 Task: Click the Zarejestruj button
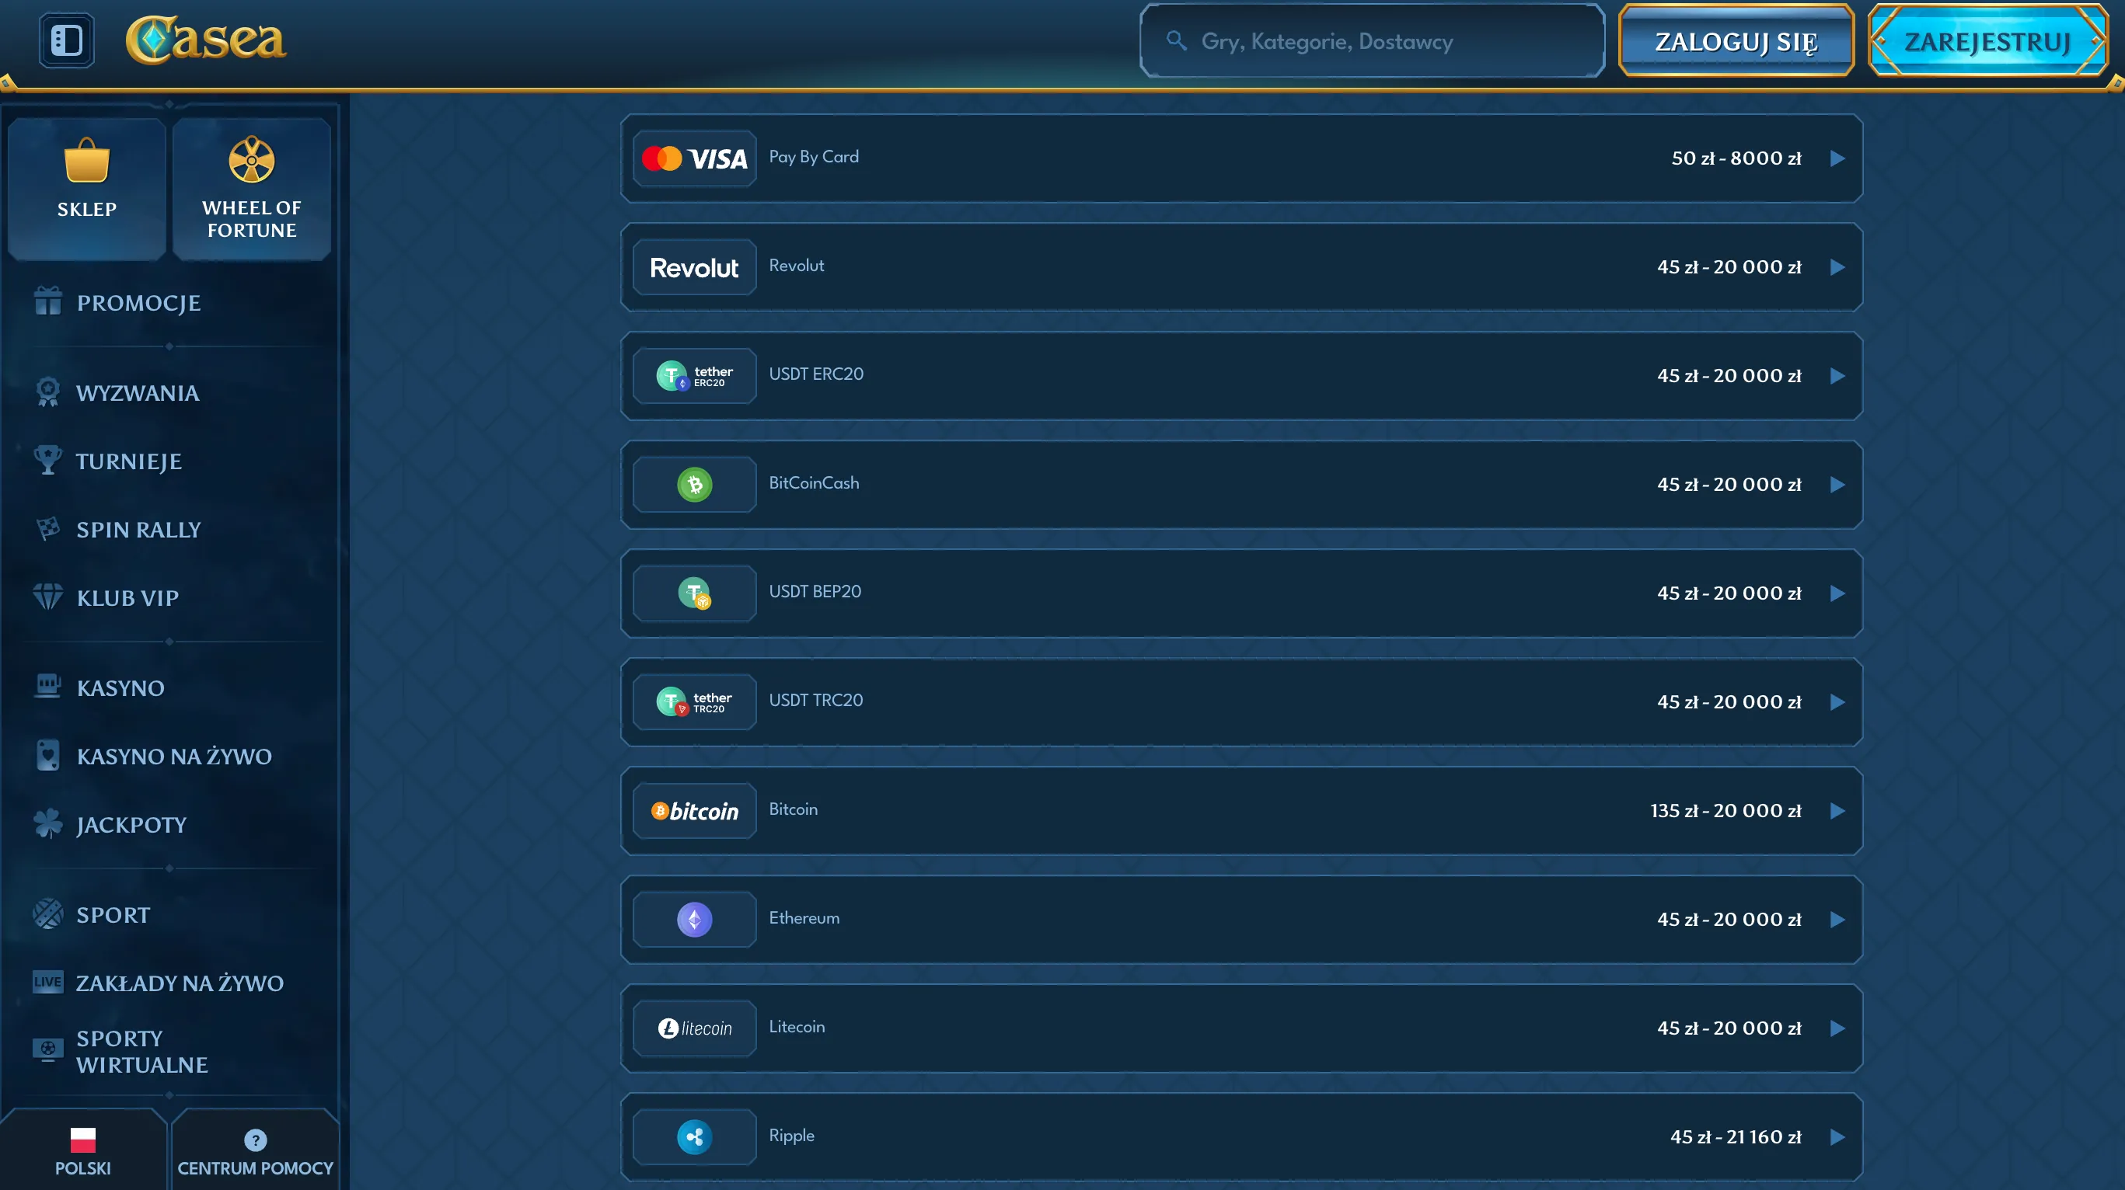point(1987,41)
